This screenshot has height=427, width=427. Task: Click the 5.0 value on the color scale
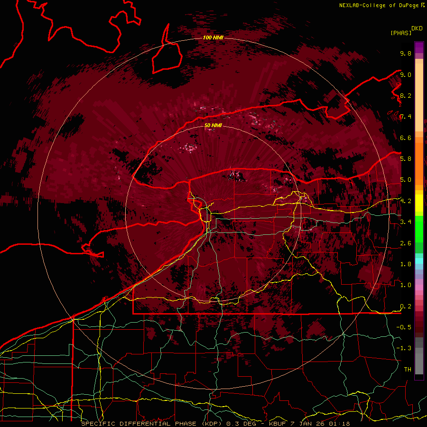click(406, 180)
